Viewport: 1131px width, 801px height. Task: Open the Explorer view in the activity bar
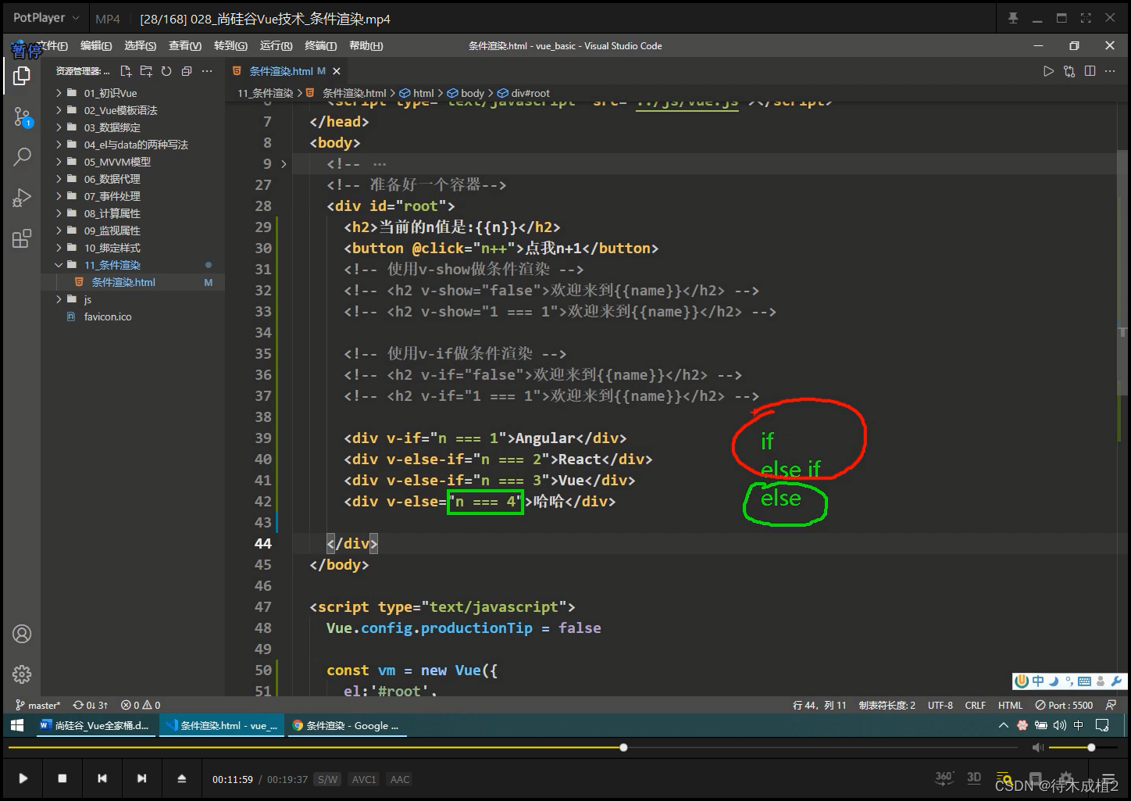coord(22,76)
